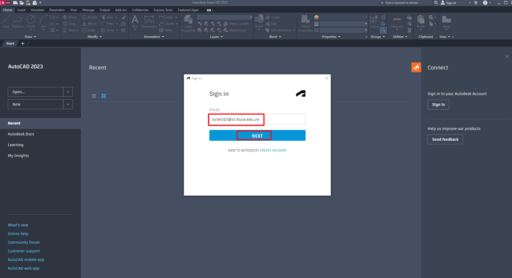512x278 pixels.
Task: Click the object color wheel in Properties
Action: tap(316, 17)
